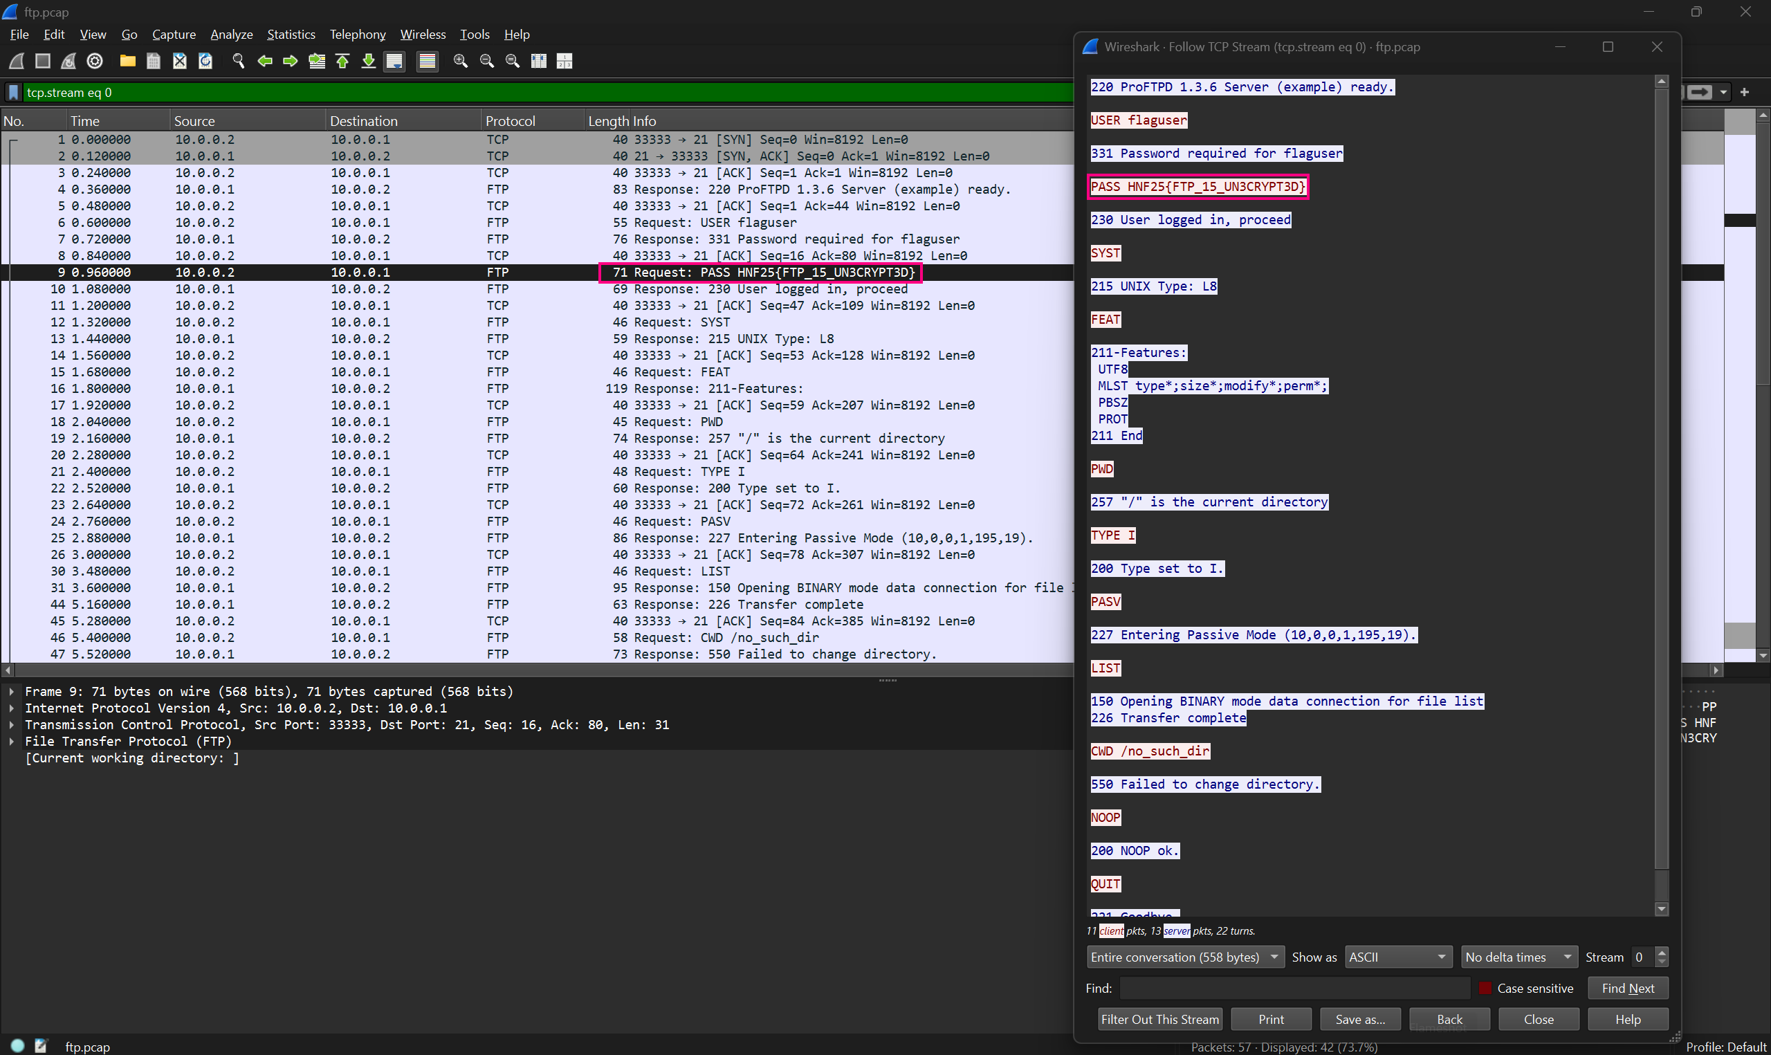The width and height of the screenshot is (1771, 1055).
Task: Click the close capture file icon
Action: coord(180,61)
